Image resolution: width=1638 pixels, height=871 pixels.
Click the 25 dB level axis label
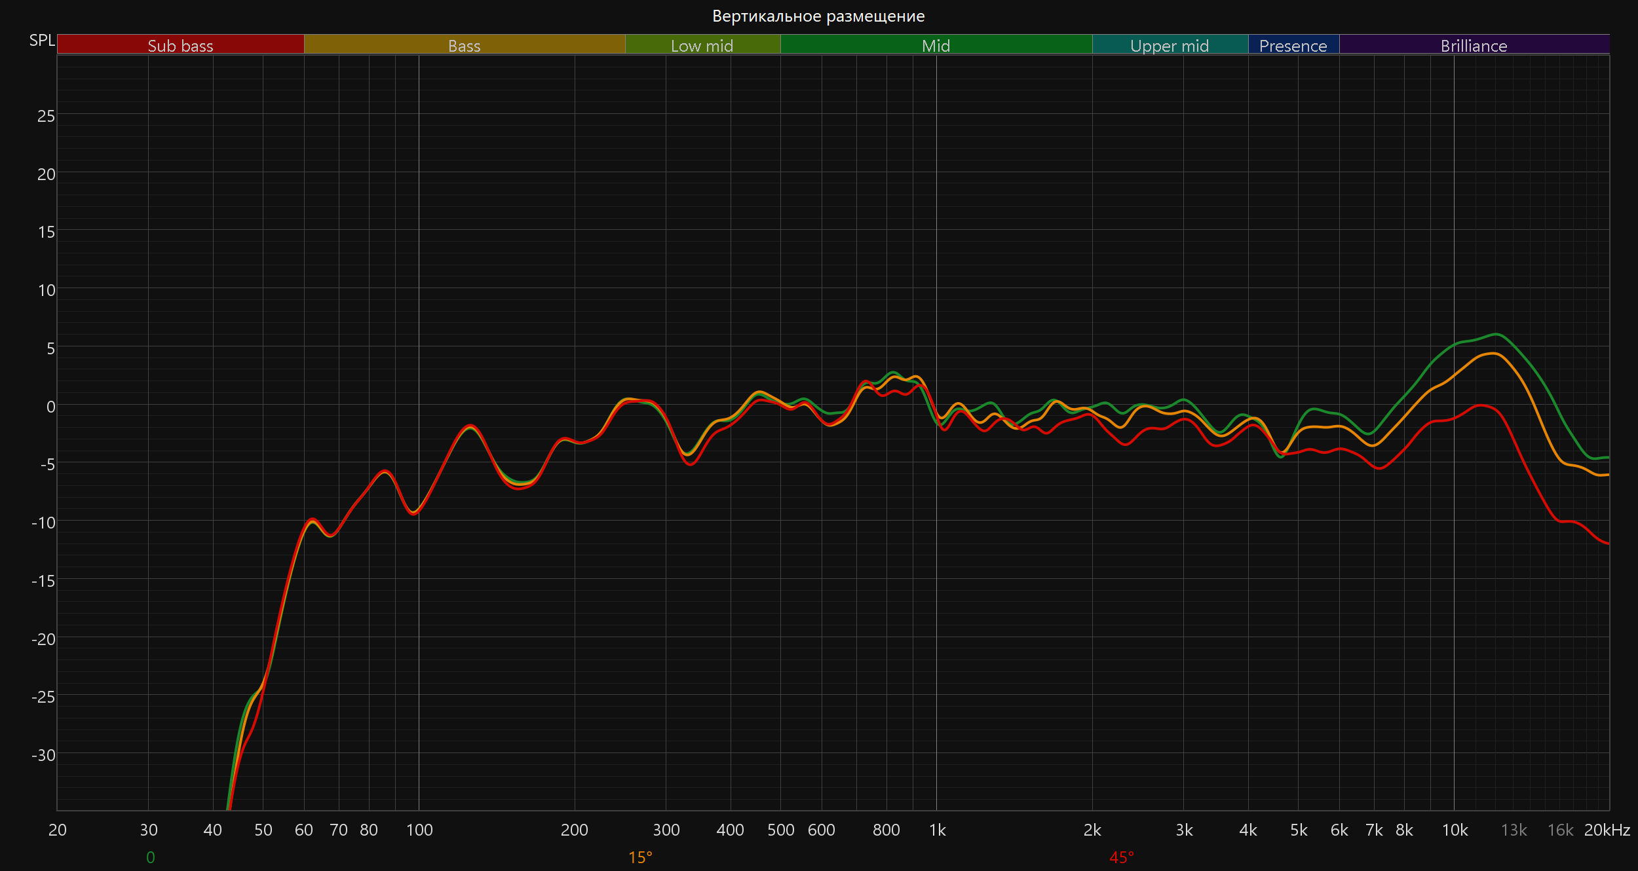[46, 116]
